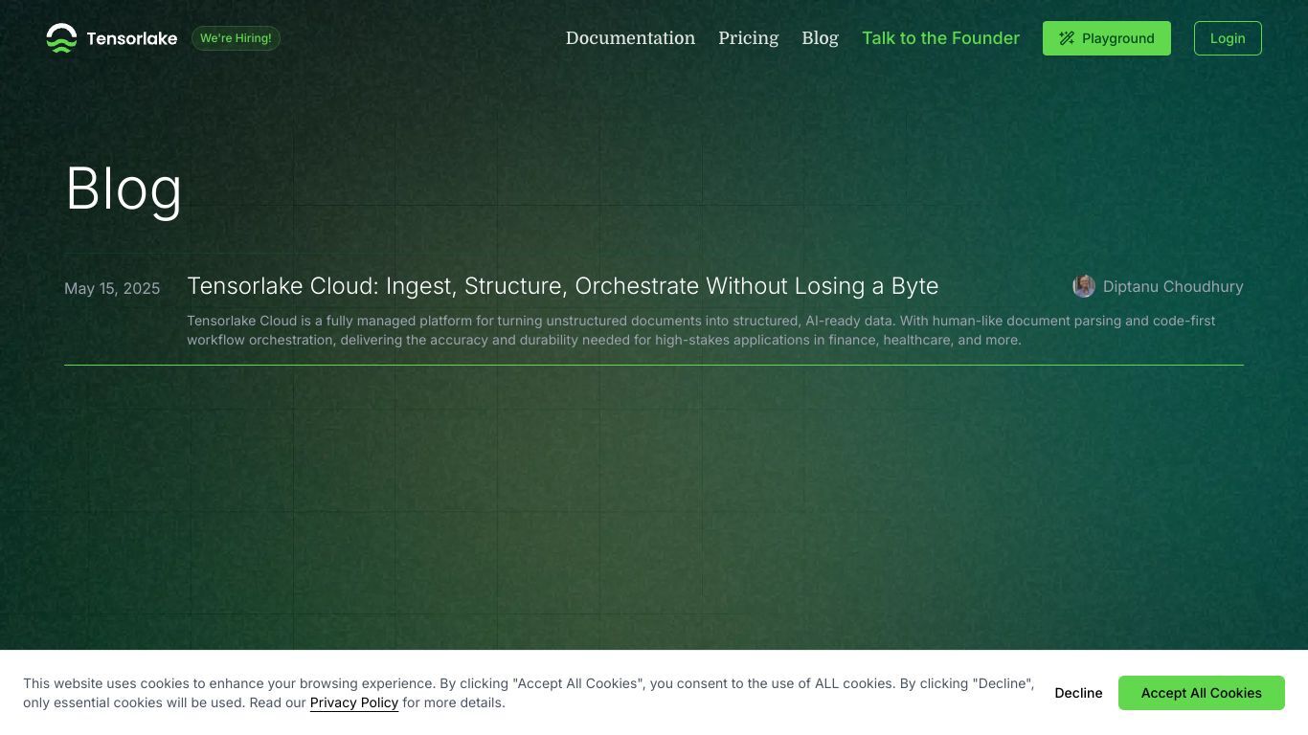Select Blog in the top navigation
This screenshot has width=1308, height=735.
820,38
